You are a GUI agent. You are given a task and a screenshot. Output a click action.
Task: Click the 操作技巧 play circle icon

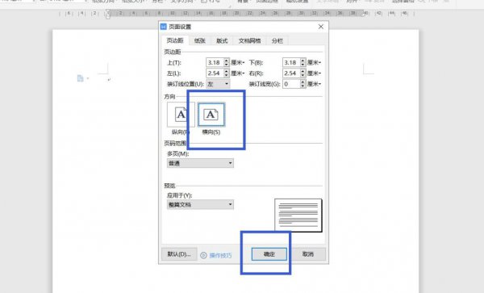[x=203, y=255]
